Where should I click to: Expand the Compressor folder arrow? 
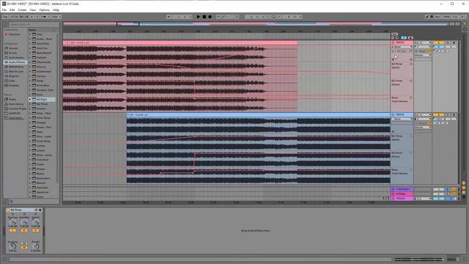point(30,72)
